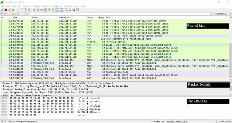Viewport: 232px width, 123px height.
Task: Reload the capture file icon
Action: [x=29, y=10]
